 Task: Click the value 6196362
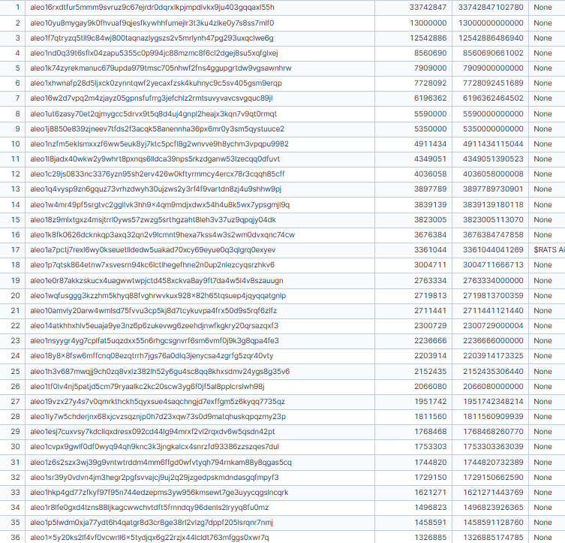pyautogui.click(x=430, y=98)
